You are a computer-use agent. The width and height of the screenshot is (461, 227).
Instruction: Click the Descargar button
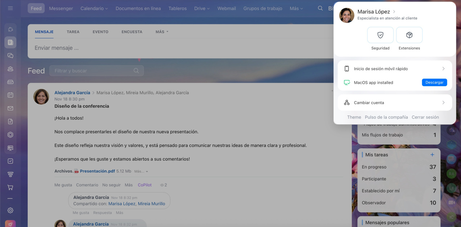click(x=434, y=83)
